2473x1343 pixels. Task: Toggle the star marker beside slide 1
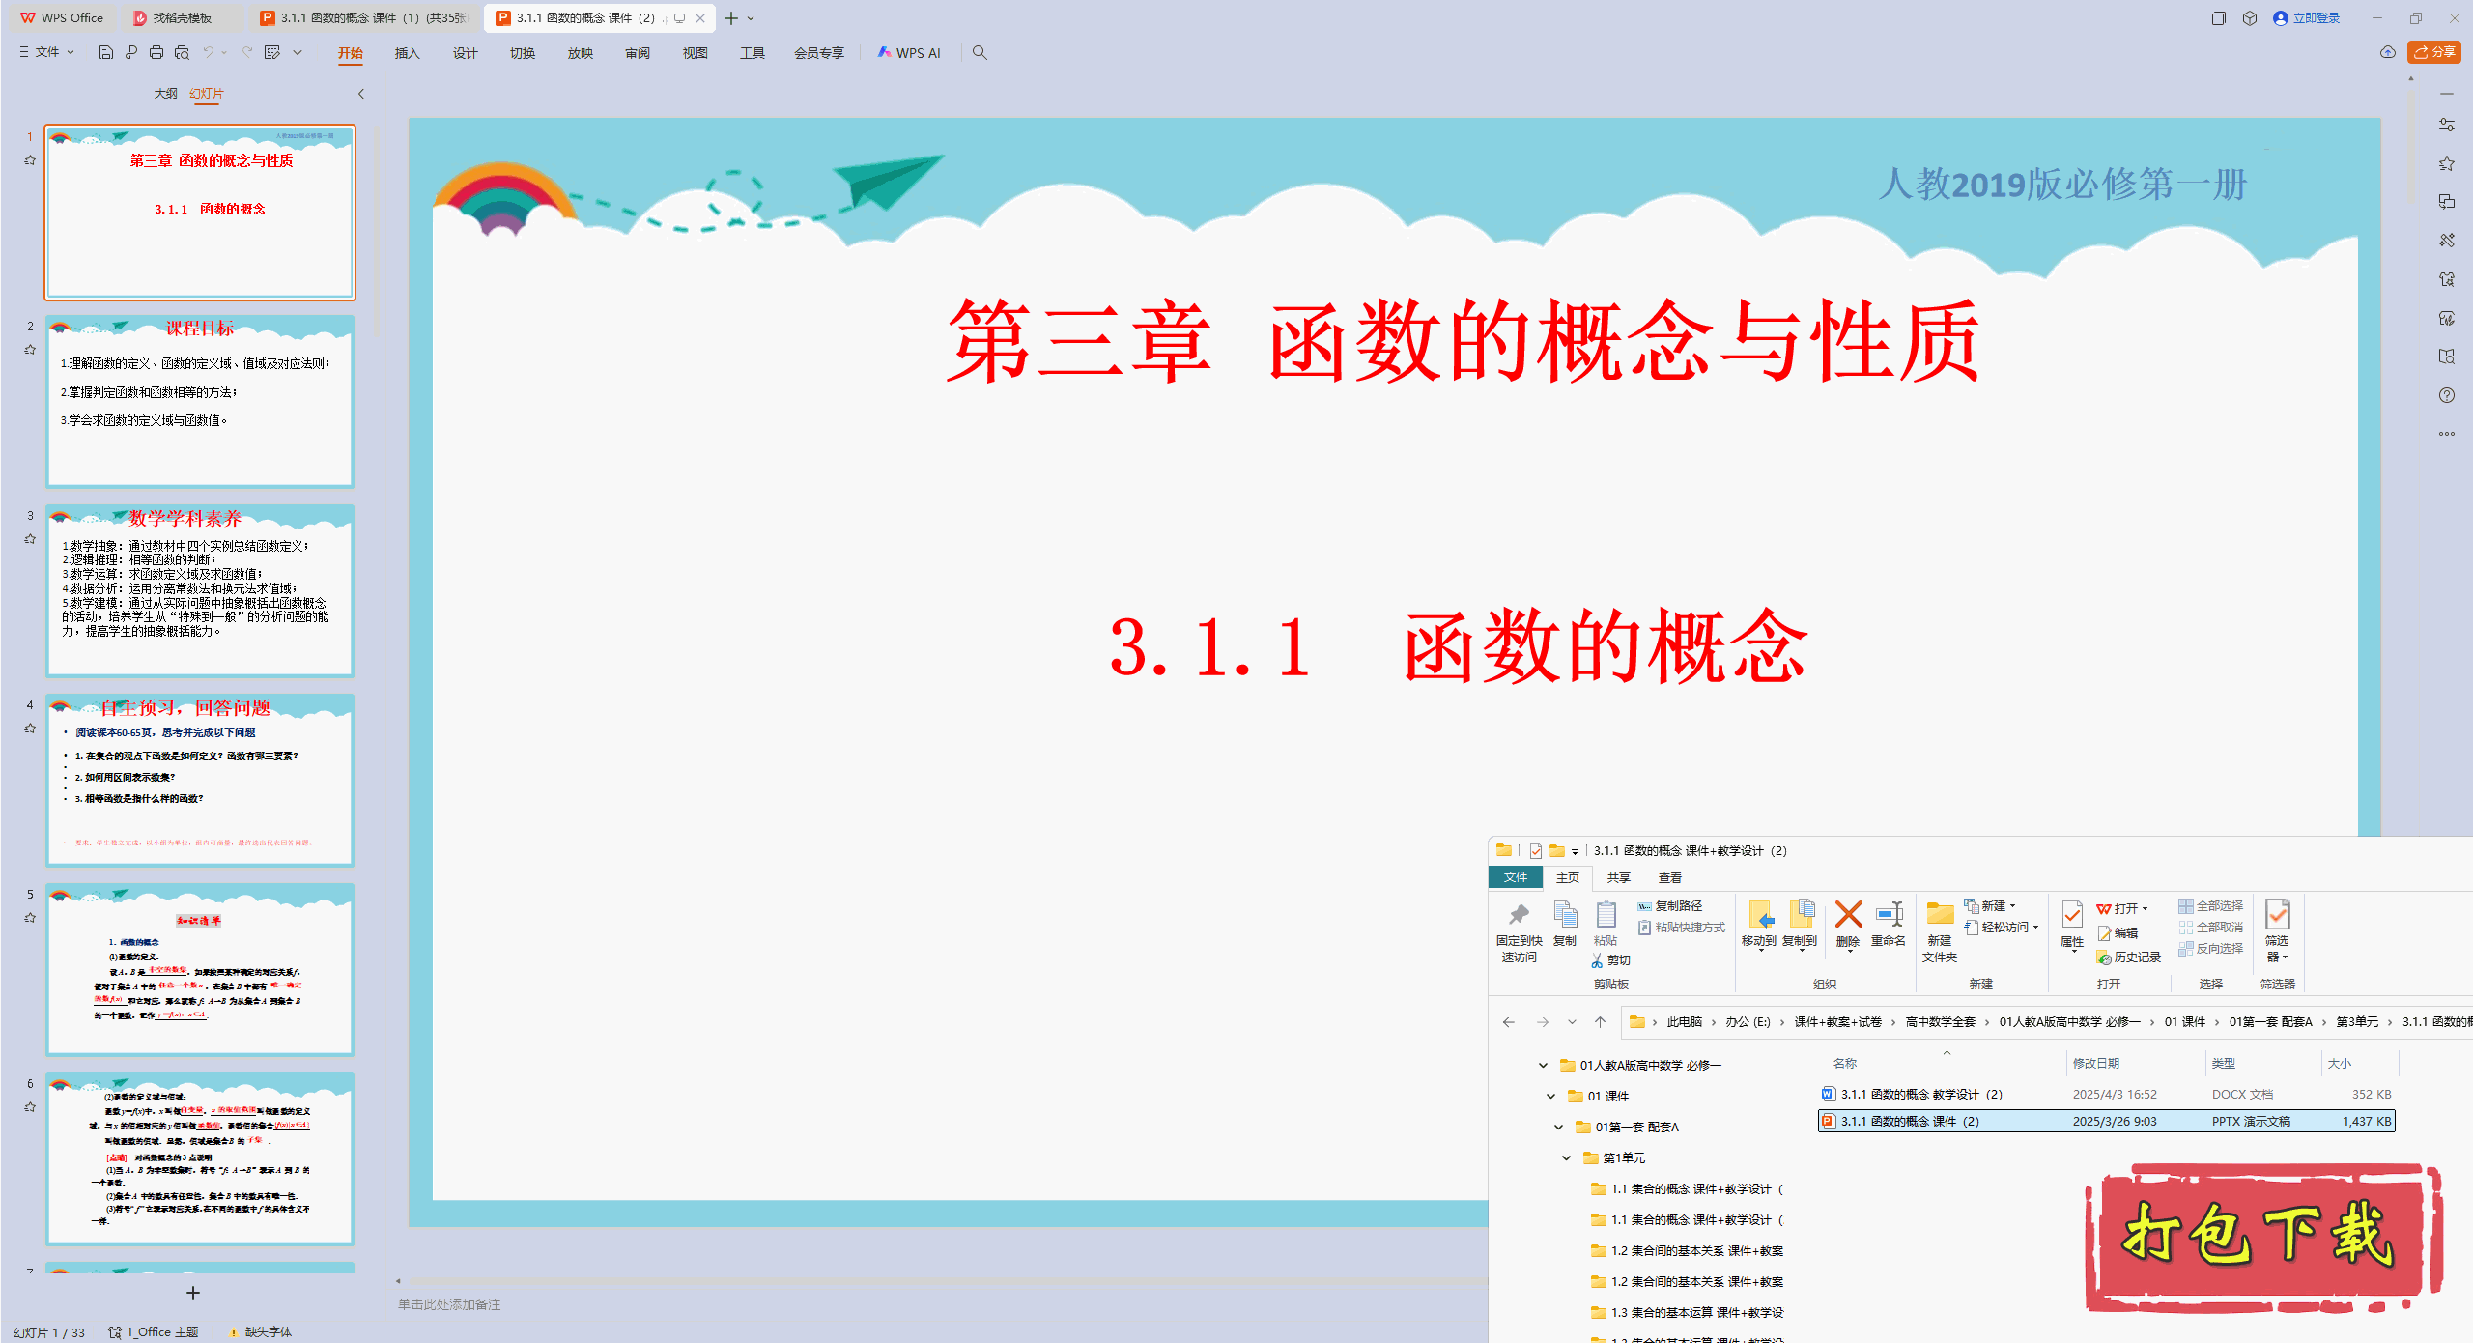coord(30,160)
